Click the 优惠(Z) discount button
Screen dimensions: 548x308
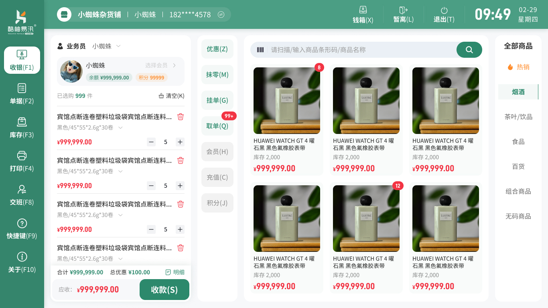[217, 49]
